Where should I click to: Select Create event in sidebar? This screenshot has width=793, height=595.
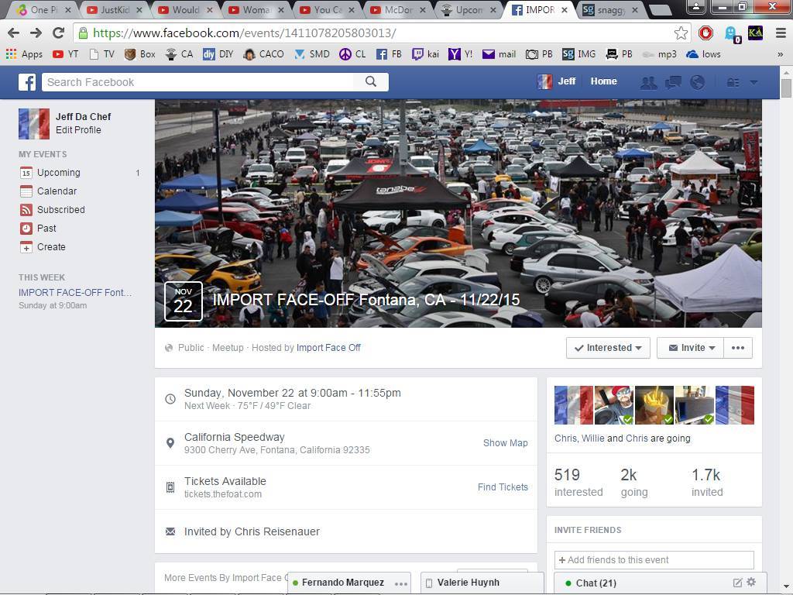pyautogui.click(x=43, y=247)
